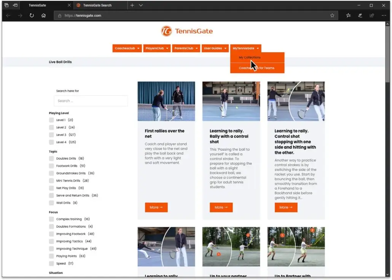This screenshot has height=280, width=392.
Task: Select Serve and Return Drills checkbox
Action: (x=51, y=195)
